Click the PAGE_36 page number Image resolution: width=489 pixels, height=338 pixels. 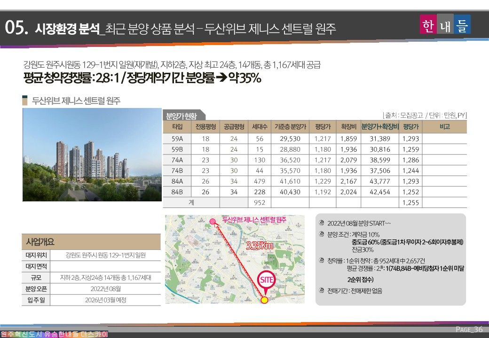(469, 329)
